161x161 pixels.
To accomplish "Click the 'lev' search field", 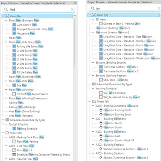I will (125, 8).
